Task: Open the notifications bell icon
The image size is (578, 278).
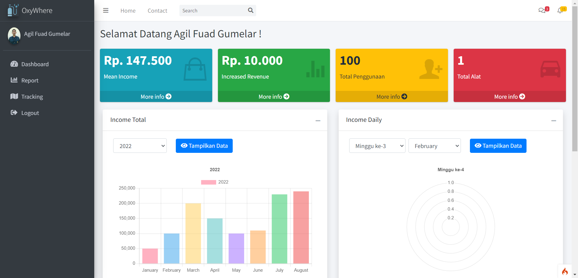Action: 560,11
